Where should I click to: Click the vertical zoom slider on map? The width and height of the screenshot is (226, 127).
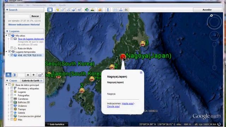214,56
